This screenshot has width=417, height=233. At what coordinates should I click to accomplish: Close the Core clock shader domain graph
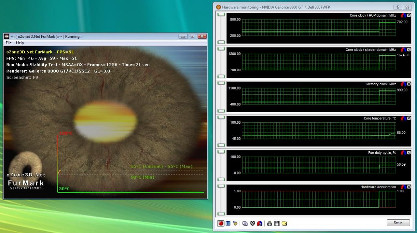pyautogui.click(x=409, y=49)
